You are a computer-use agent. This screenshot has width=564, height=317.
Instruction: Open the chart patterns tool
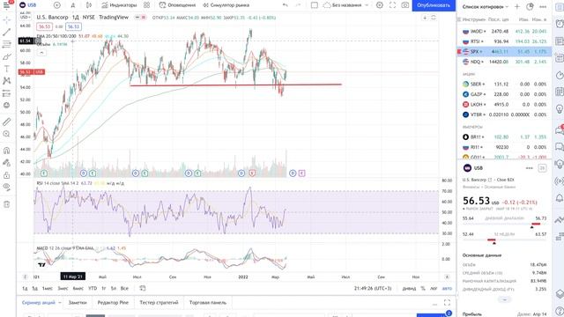(6, 81)
